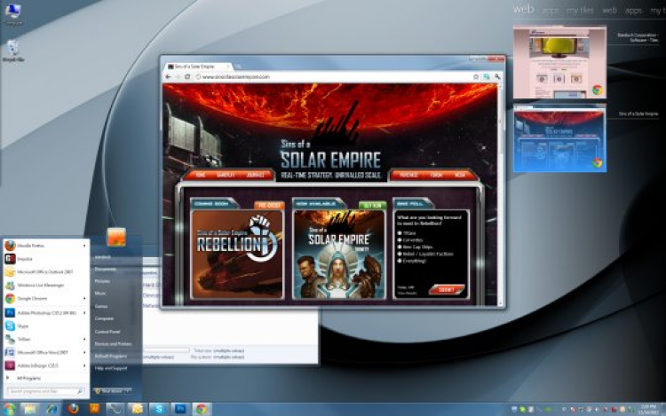Open Windows Explorer from the taskbar
The width and height of the screenshot is (666, 416).
(29, 409)
